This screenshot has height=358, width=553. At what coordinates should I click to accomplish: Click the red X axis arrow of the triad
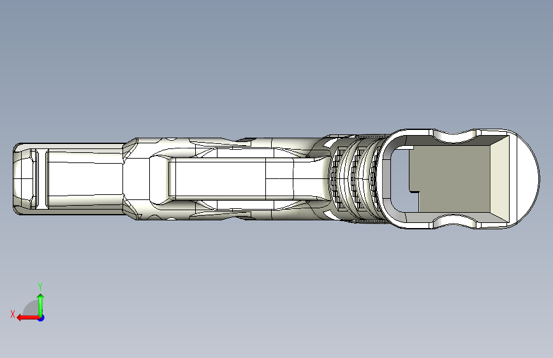[28, 318]
